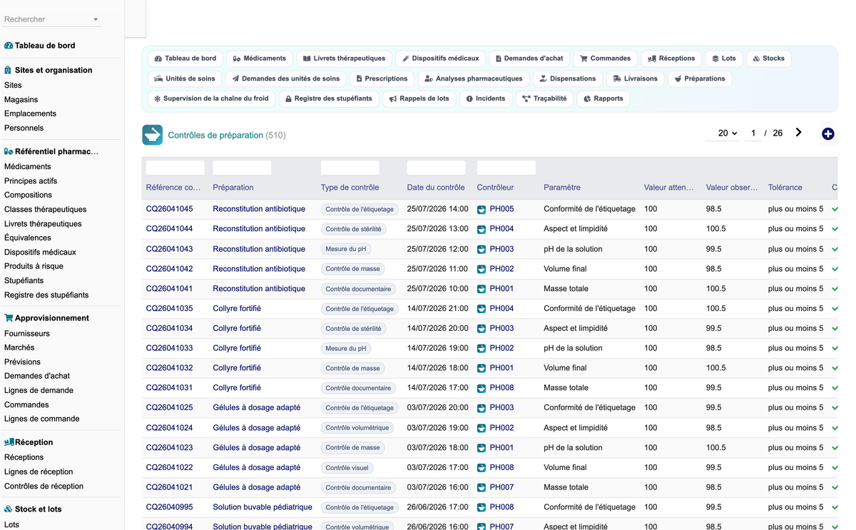Open Principes actifs in sidebar
This screenshot has height=530, width=856.
31,180
